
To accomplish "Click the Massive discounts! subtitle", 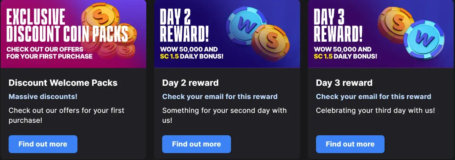I will (43, 97).
